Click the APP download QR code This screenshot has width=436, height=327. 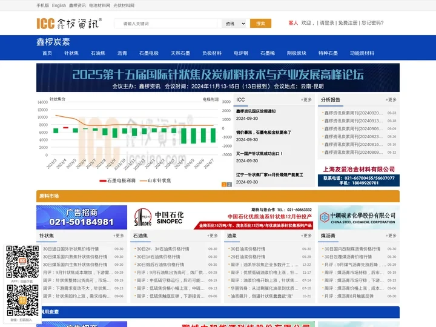pyautogui.click(x=22, y=262)
